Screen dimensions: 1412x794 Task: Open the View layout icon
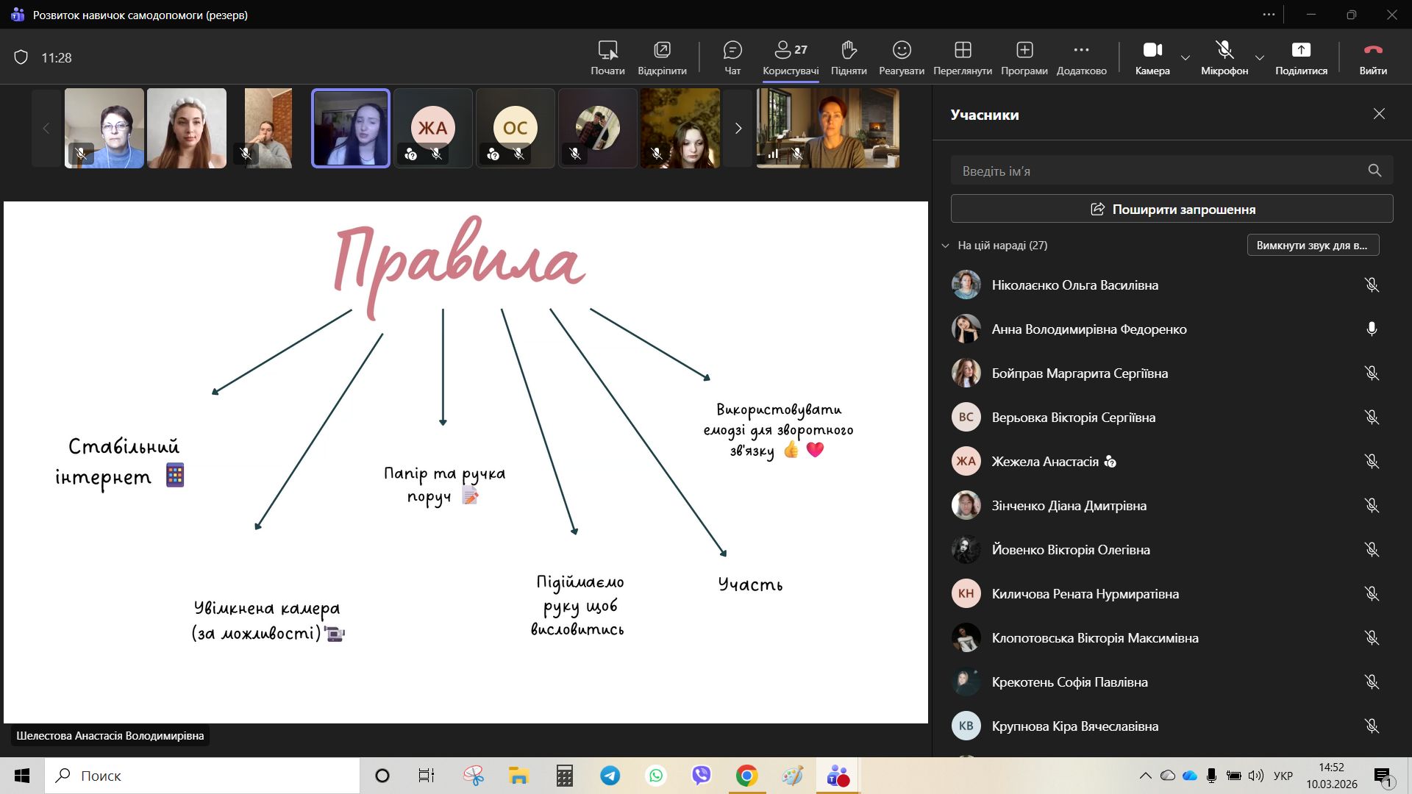963,50
